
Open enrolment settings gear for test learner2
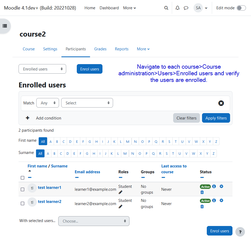[221, 201]
